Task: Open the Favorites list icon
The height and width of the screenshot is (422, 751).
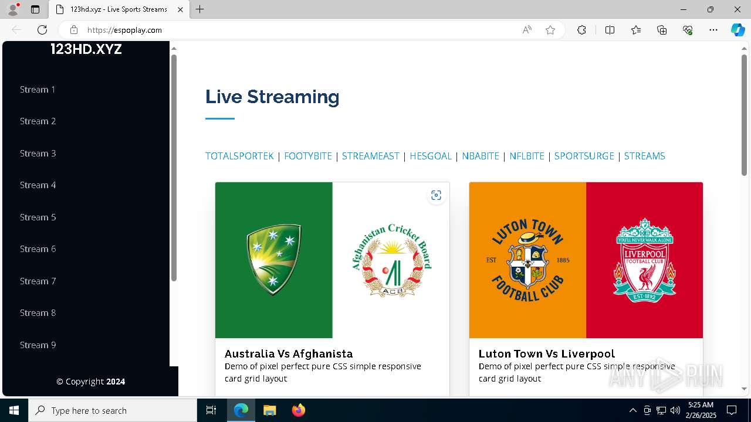Action: (x=636, y=30)
